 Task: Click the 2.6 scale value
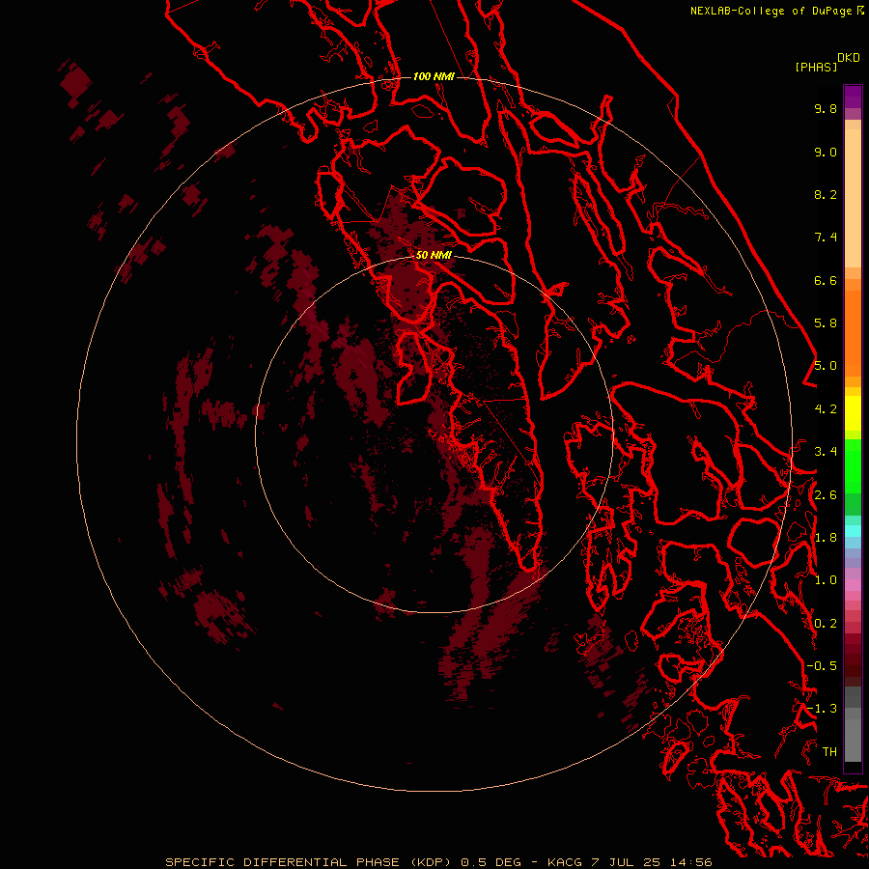click(826, 495)
